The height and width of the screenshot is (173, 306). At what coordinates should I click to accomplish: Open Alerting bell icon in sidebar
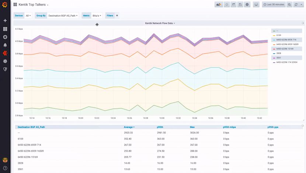tap(5, 45)
